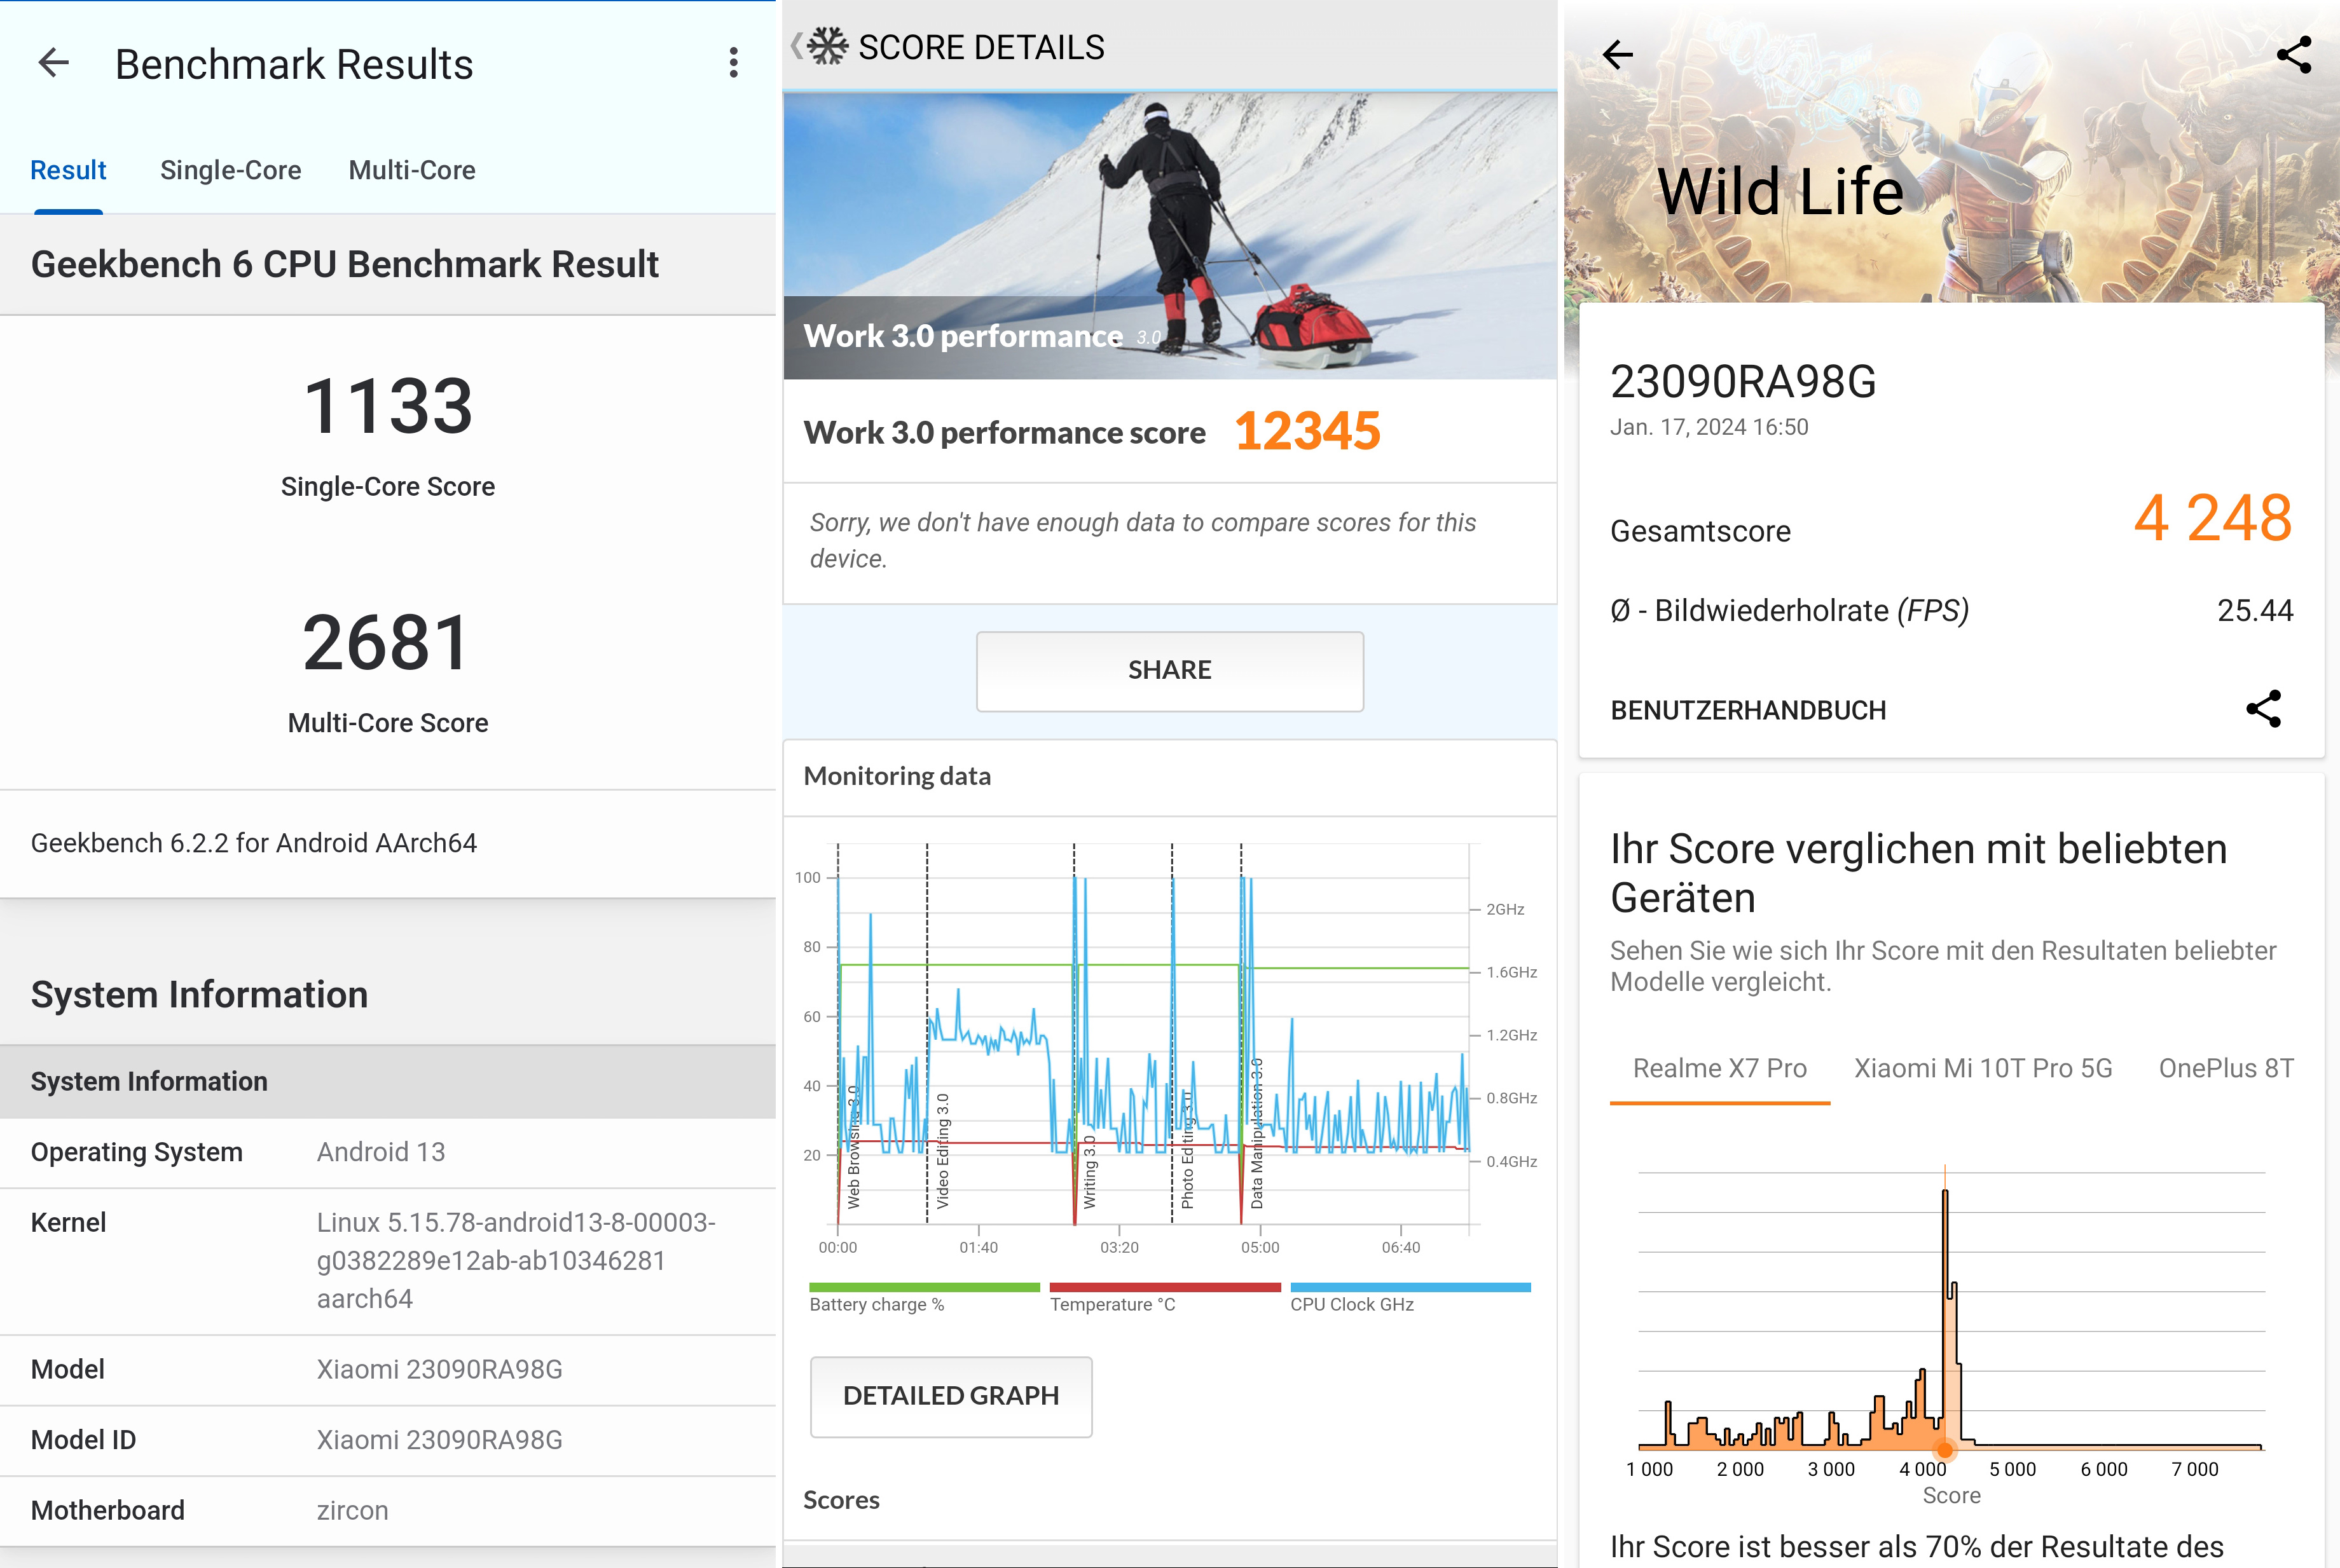Viewport: 2340px width, 1568px height.
Task: Select the Realme X7 Pro comparison tab
Action: 1719,1069
